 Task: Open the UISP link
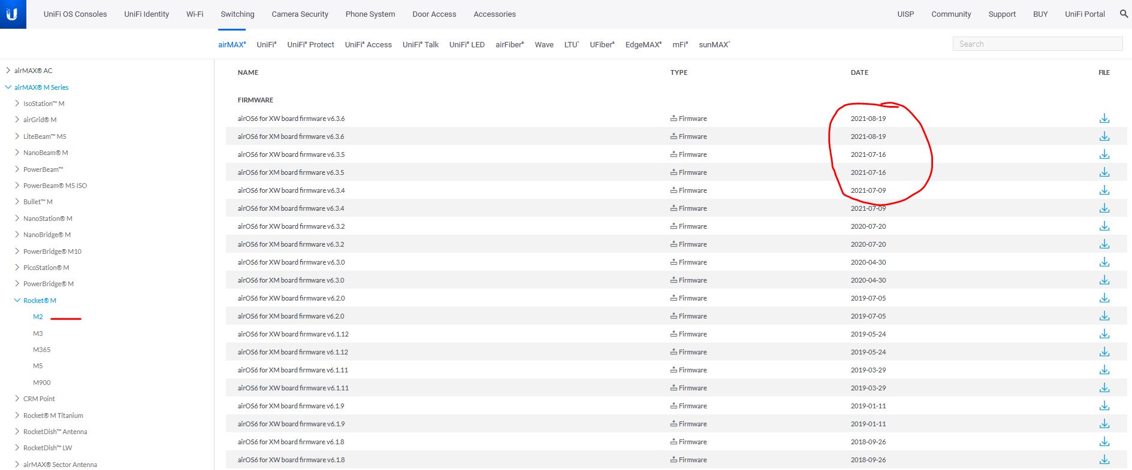tap(905, 14)
